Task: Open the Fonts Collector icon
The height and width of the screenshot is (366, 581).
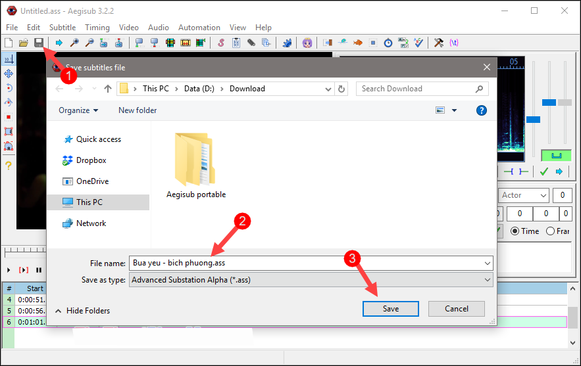Action: [266, 43]
